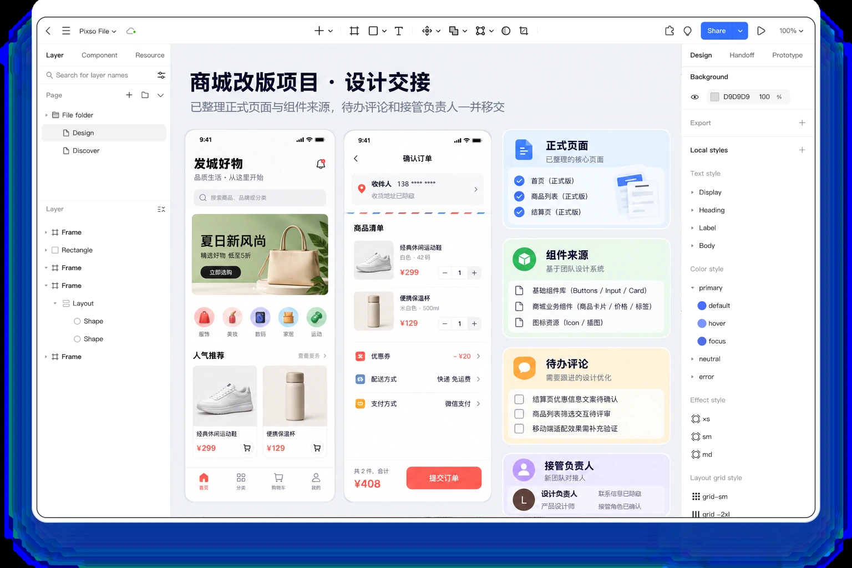Image resolution: width=852 pixels, height=568 pixels.
Task: Click the 搜索商品 search bar in mockup
Action: click(x=260, y=198)
